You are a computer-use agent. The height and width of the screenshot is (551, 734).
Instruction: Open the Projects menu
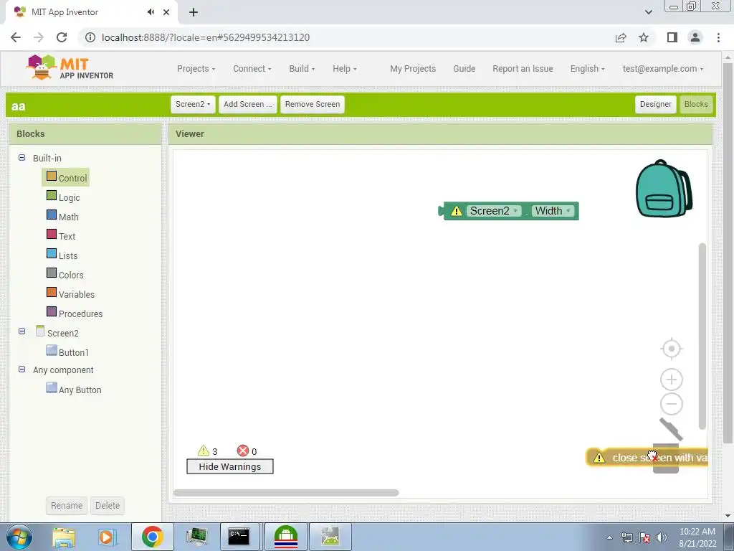196,69
